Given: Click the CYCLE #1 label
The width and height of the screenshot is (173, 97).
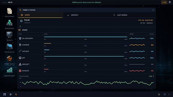Looking at the screenshot, I should (27, 23).
